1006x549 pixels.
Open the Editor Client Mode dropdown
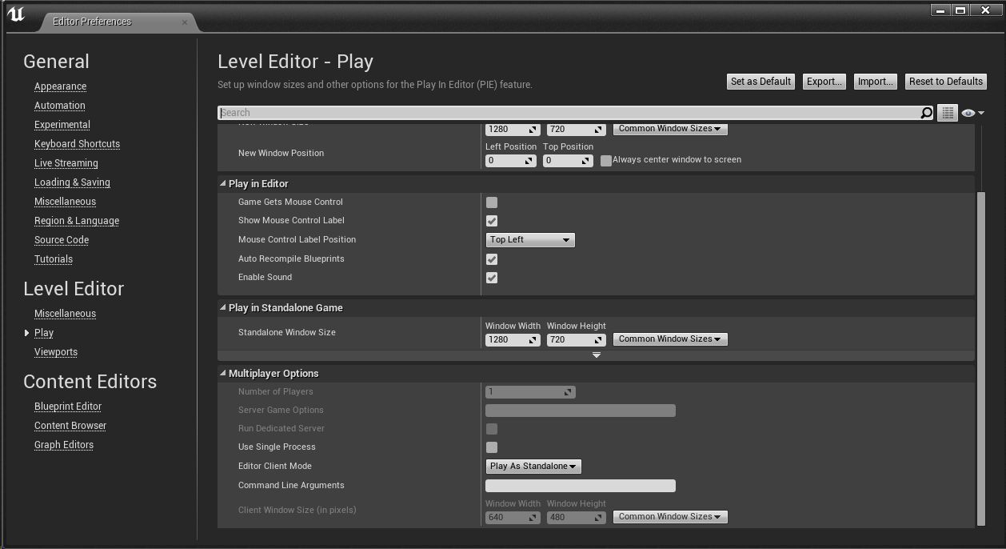pos(533,467)
